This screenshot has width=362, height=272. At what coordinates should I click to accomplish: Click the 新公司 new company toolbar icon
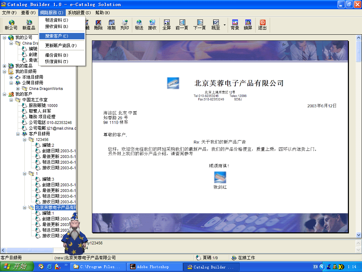coord(11,25)
